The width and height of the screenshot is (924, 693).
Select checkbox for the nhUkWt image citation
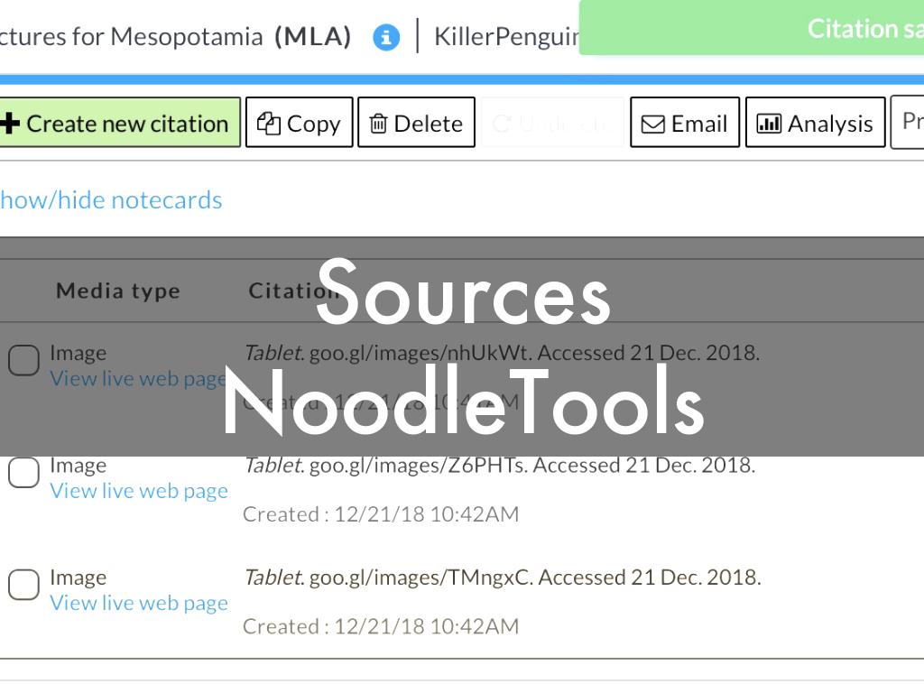[x=23, y=361]
